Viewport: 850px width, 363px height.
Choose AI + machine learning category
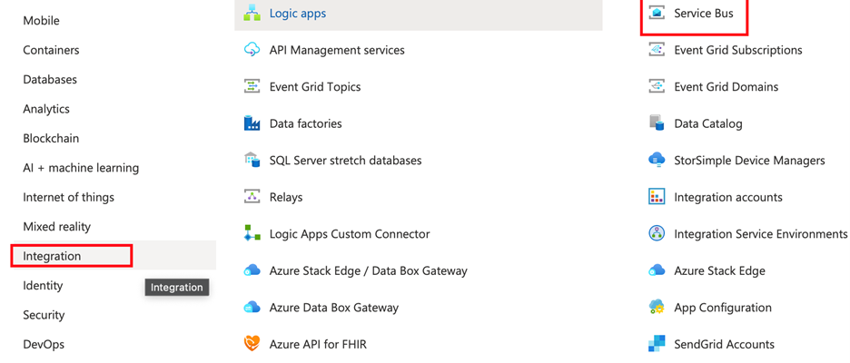click(81, 168)
